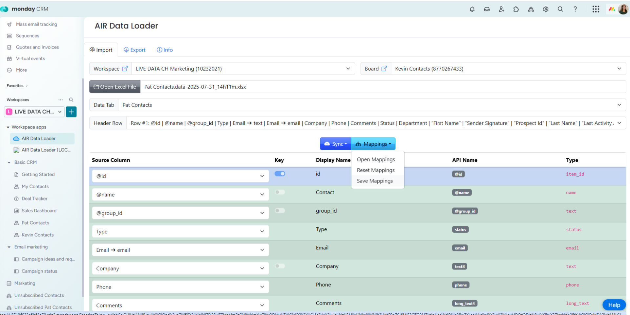This screenshot has width=630, height=315.
Task: Choose Reset Mappings from menu
Action: 376,170
